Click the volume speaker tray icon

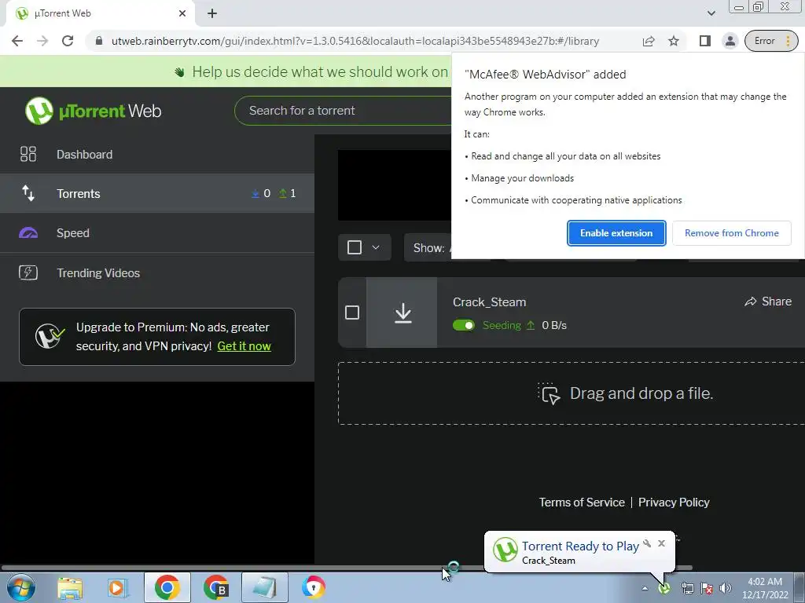click(726, 588)
